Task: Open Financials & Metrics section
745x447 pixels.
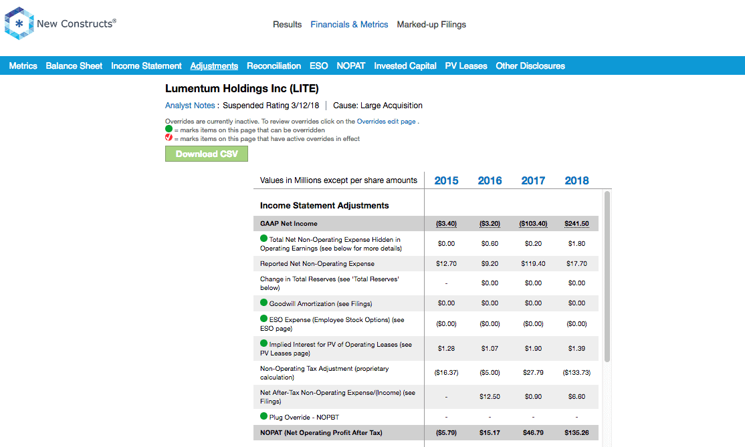Action: point(349,25)
